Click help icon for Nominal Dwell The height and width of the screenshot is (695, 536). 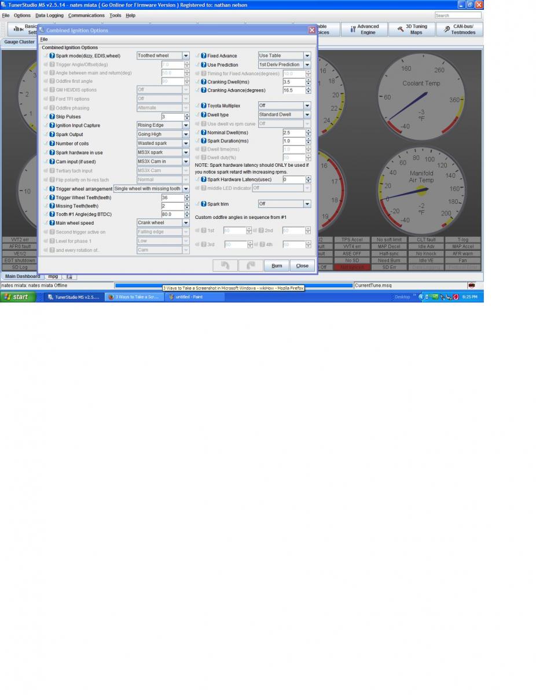(204, 133)
